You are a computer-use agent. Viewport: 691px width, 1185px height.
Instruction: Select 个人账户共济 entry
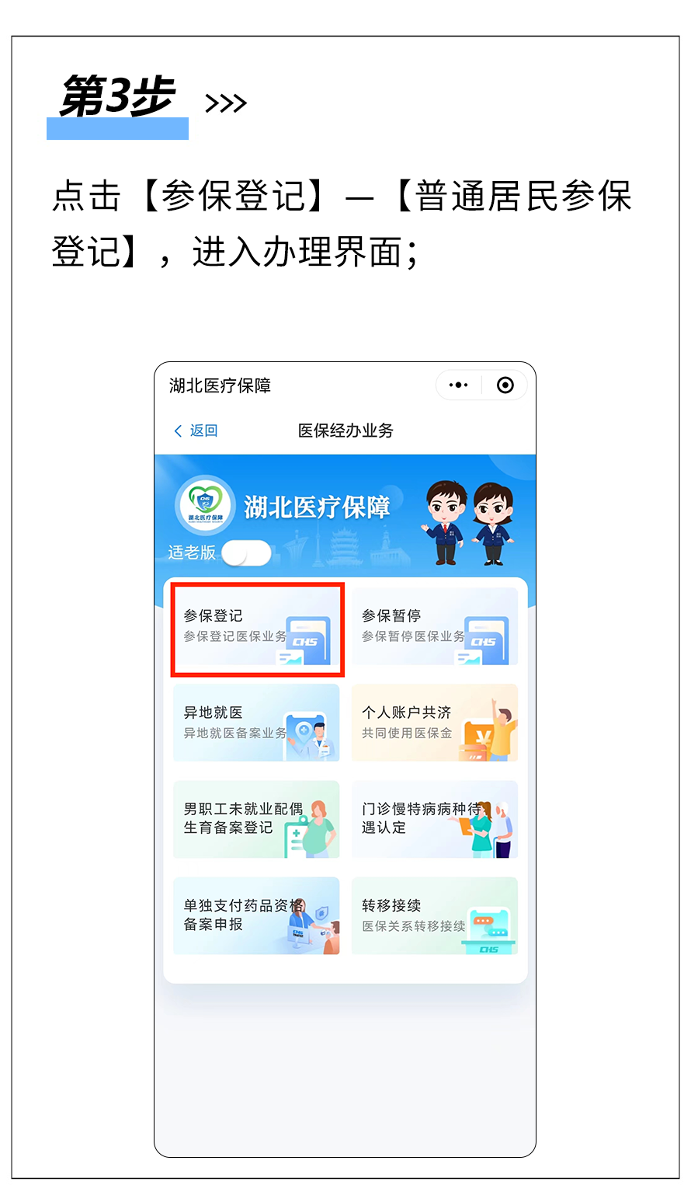click(x=435, y=723)
